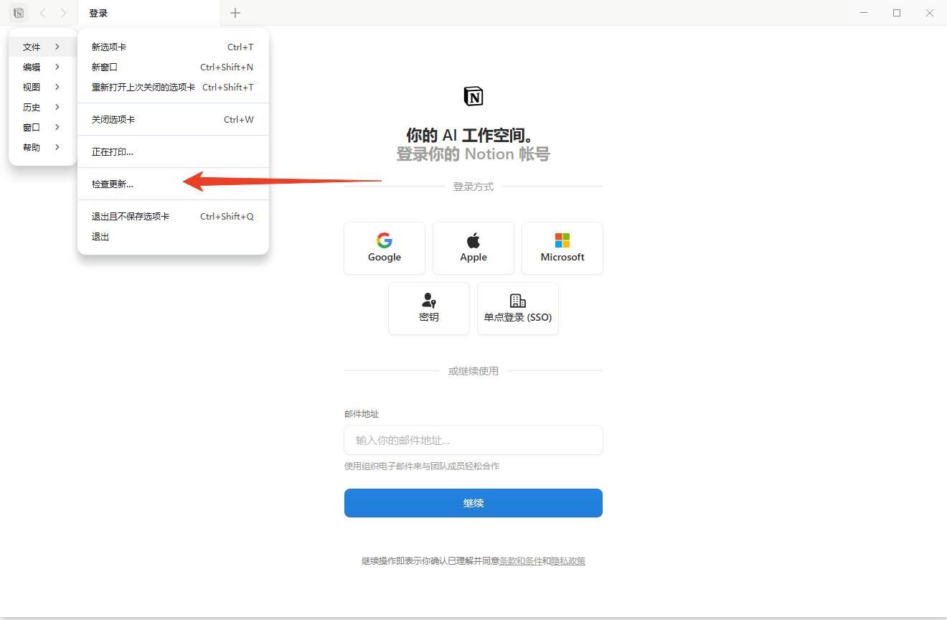Viewport: 947px width, 620px height.
Task: Click the 邮件地址 input field
Action: [473, 440]
